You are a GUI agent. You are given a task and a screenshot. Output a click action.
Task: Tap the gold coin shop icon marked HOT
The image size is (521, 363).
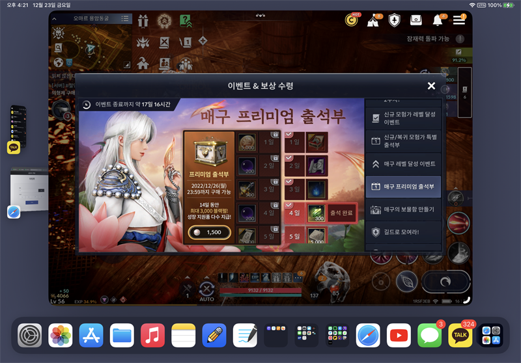pos(352,20)
